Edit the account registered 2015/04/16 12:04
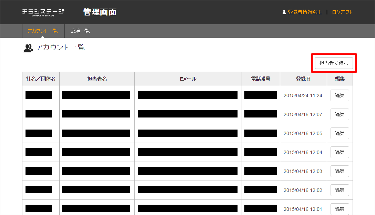375x215 pixels. pos(339,152)
